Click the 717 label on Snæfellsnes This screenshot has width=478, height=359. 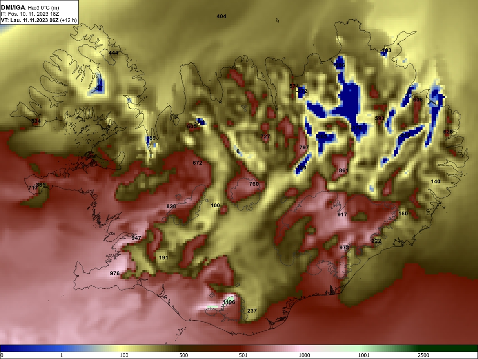coord(33,188)
